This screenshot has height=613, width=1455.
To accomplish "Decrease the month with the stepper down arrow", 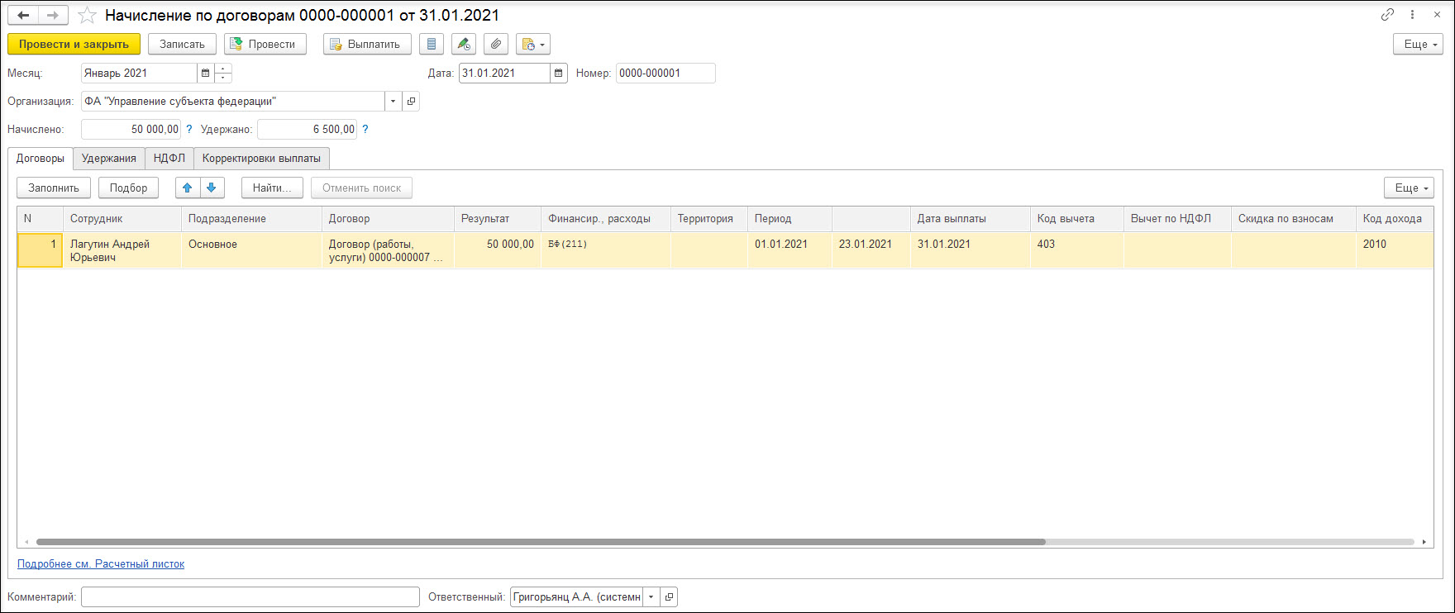I will tap(223, 78).
